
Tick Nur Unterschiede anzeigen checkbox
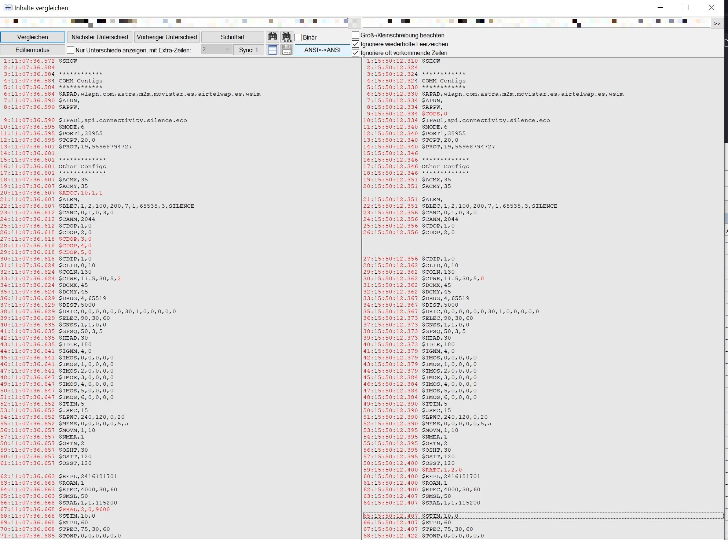71,50
